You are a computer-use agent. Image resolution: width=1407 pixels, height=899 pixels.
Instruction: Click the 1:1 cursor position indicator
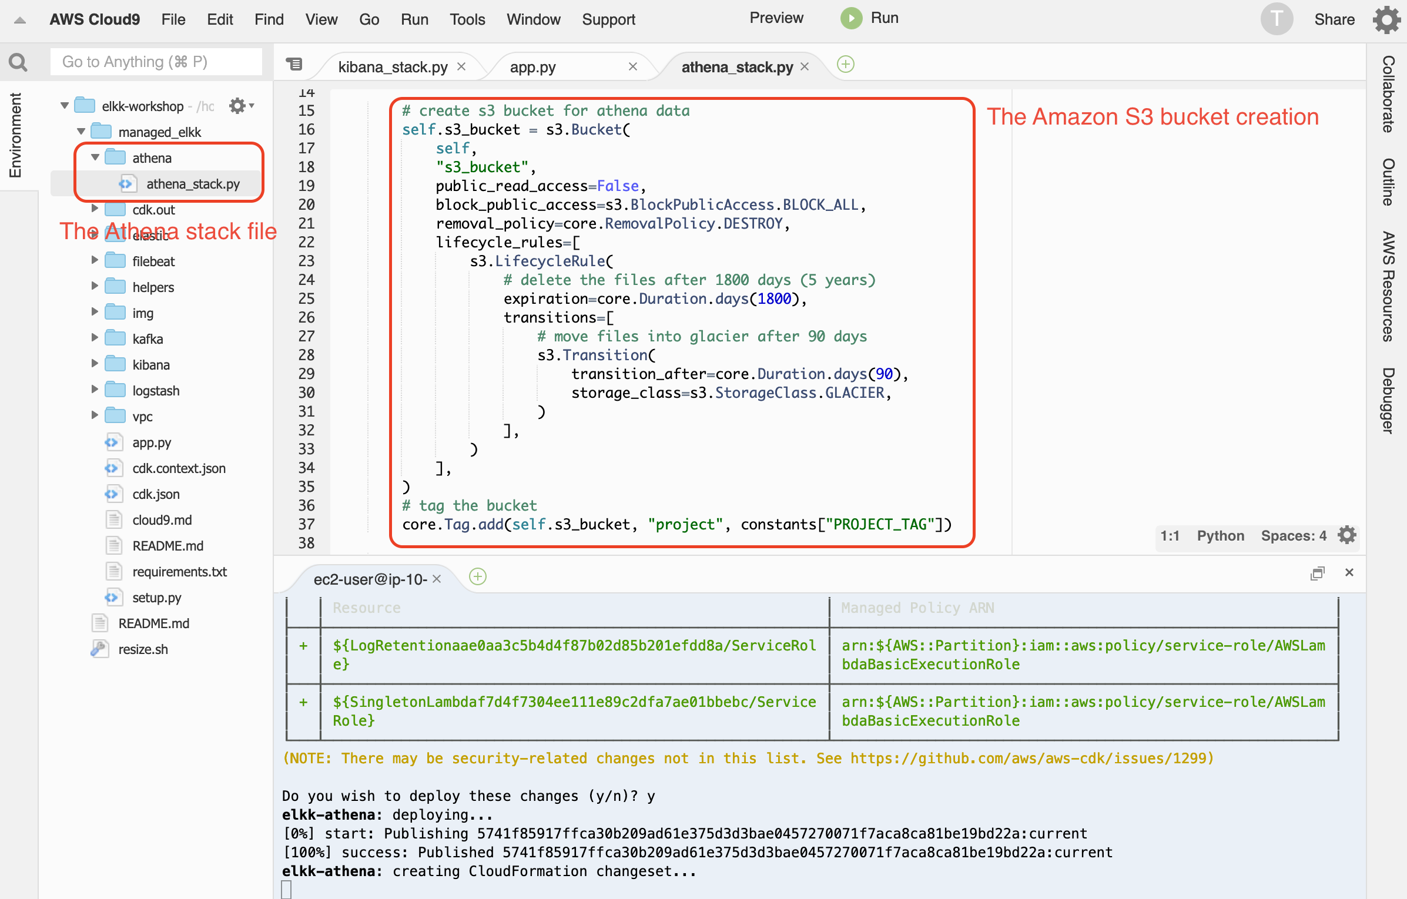point(1170,535)
